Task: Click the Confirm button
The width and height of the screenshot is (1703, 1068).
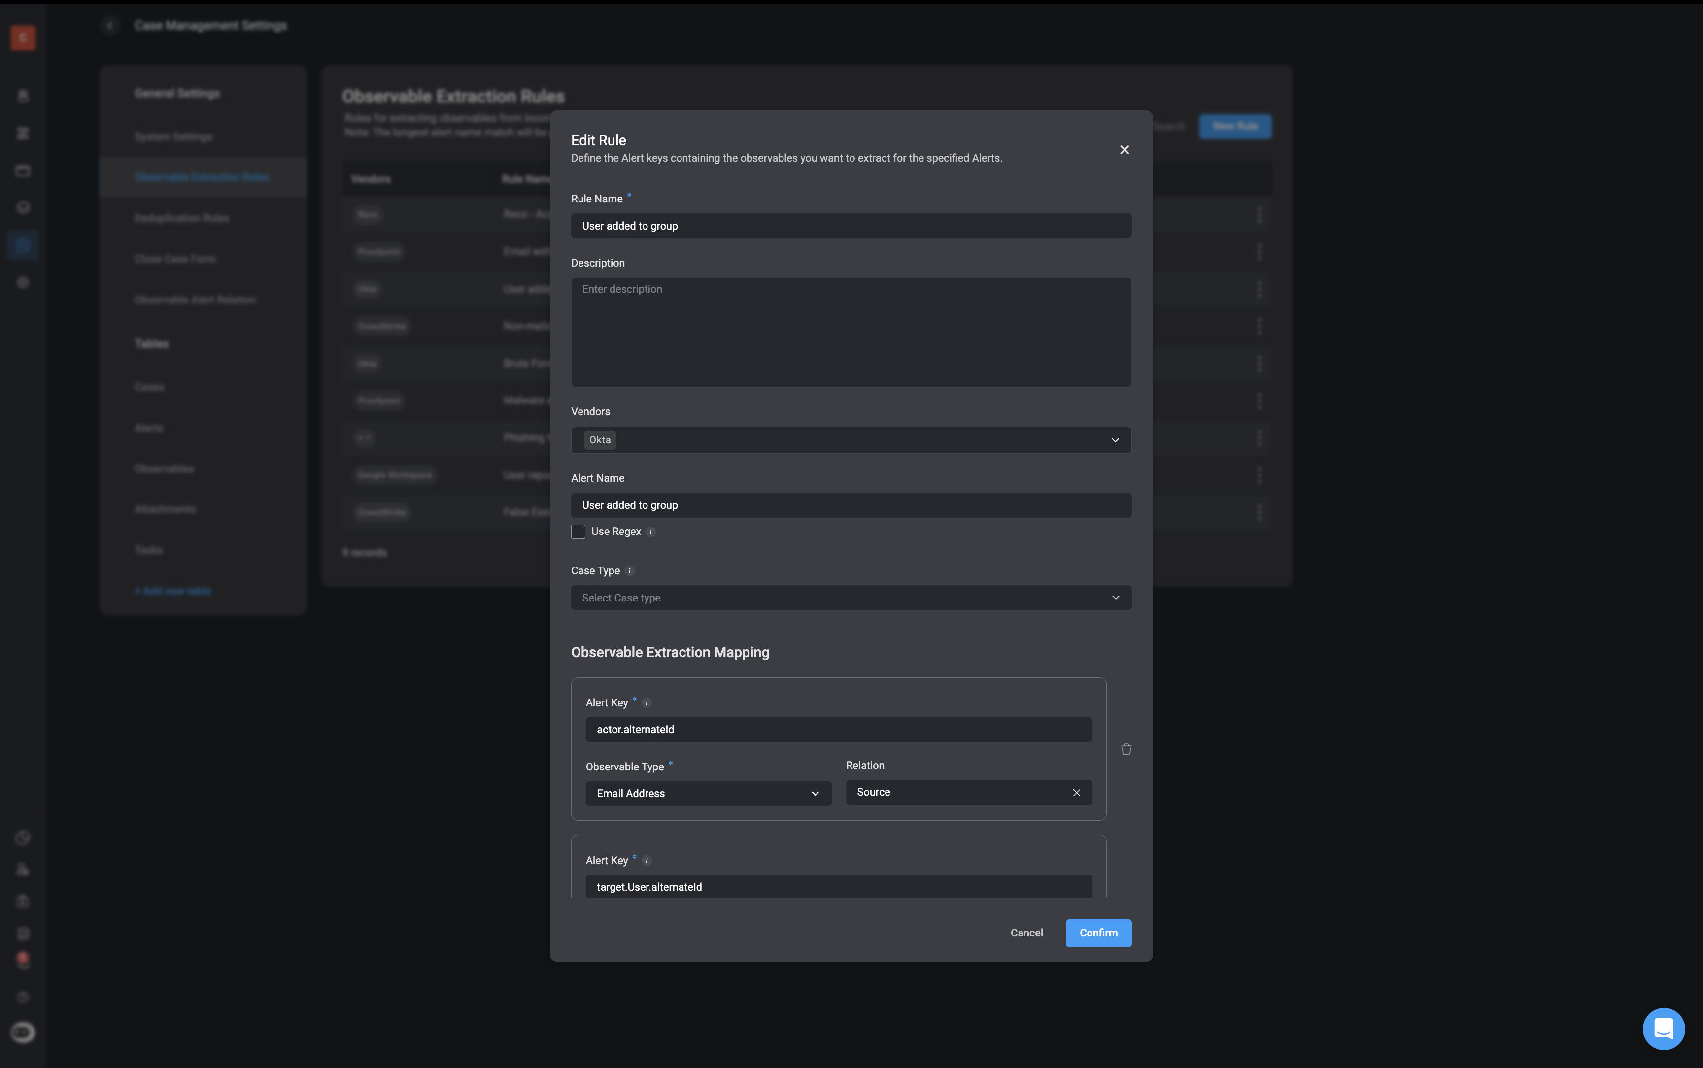Action: (x=1098, y=933)
